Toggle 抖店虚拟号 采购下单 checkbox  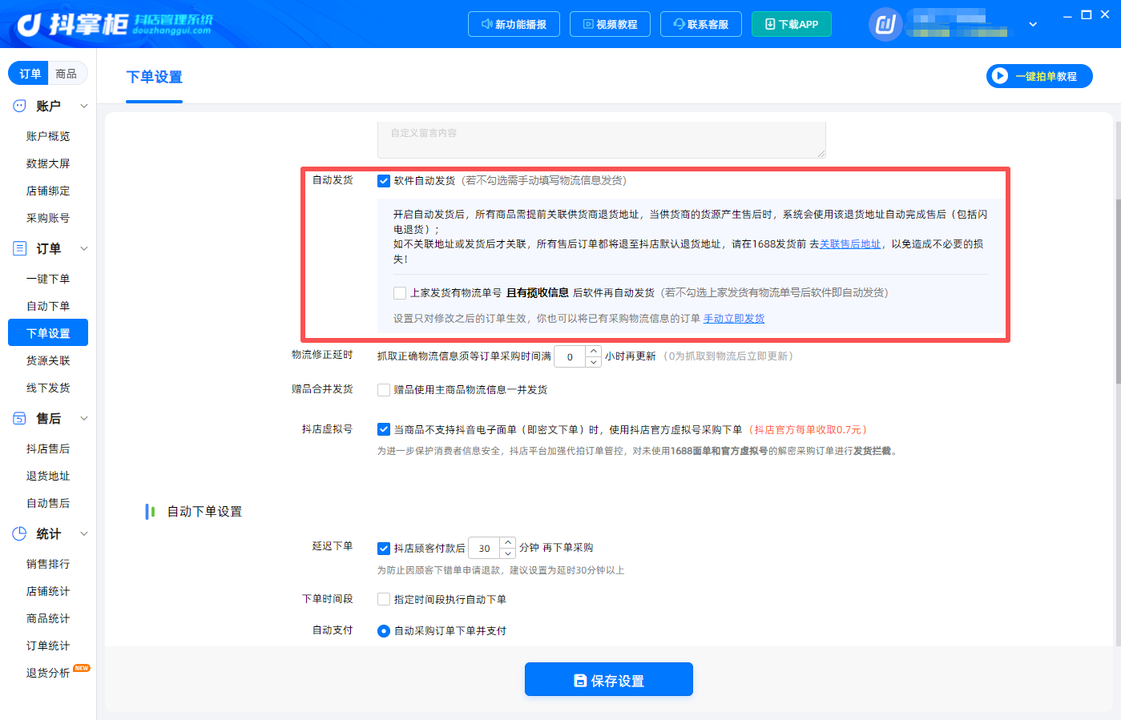point(384,429)
